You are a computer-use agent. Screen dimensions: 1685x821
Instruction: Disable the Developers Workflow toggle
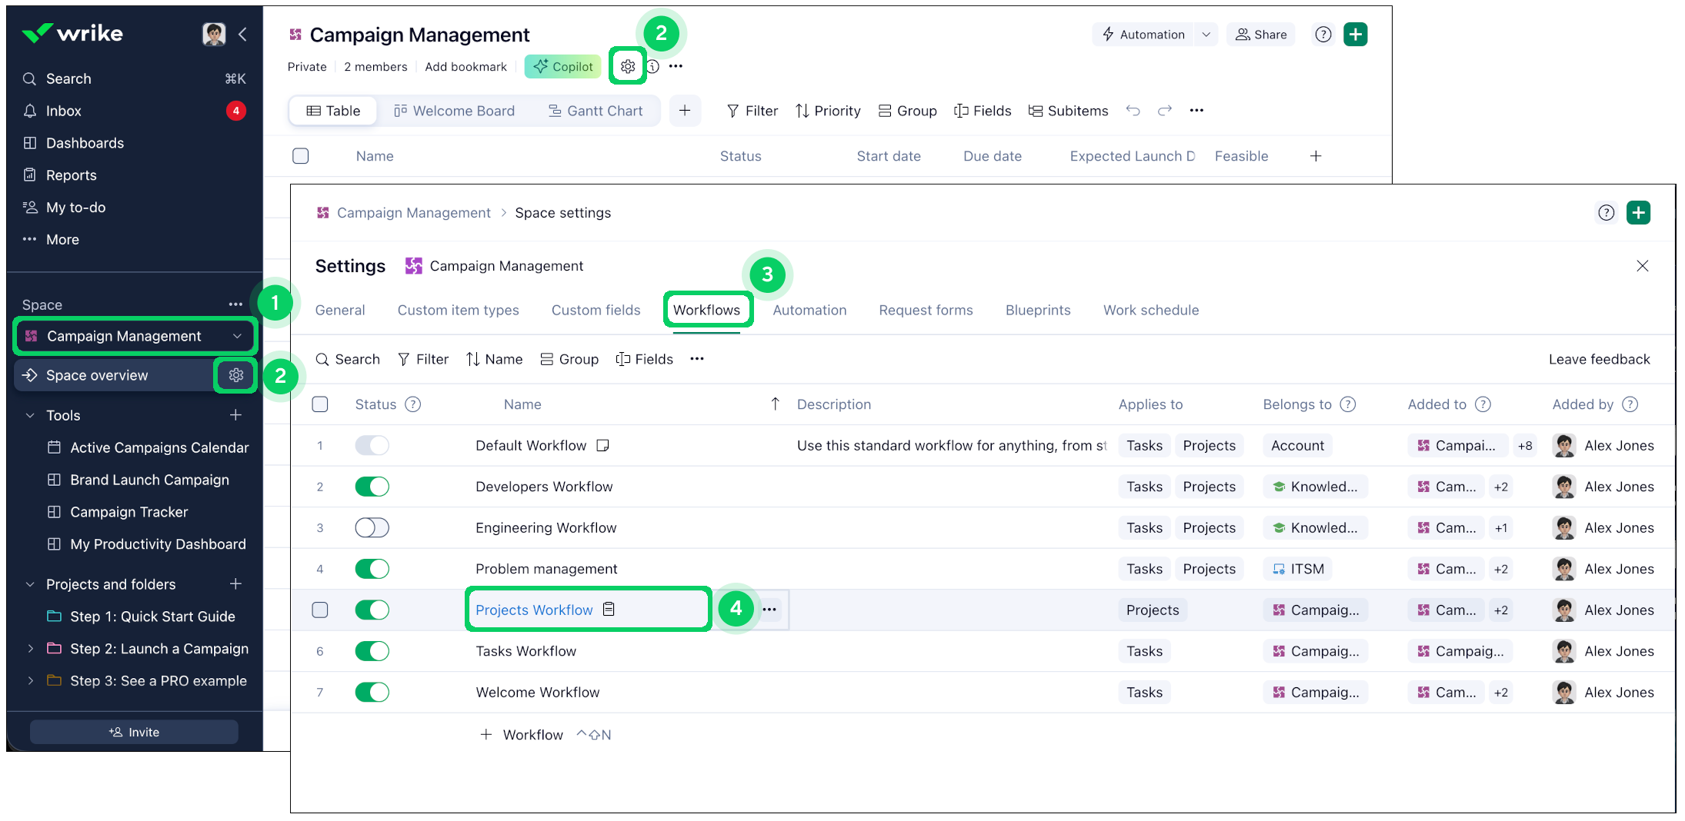[372, 487]
